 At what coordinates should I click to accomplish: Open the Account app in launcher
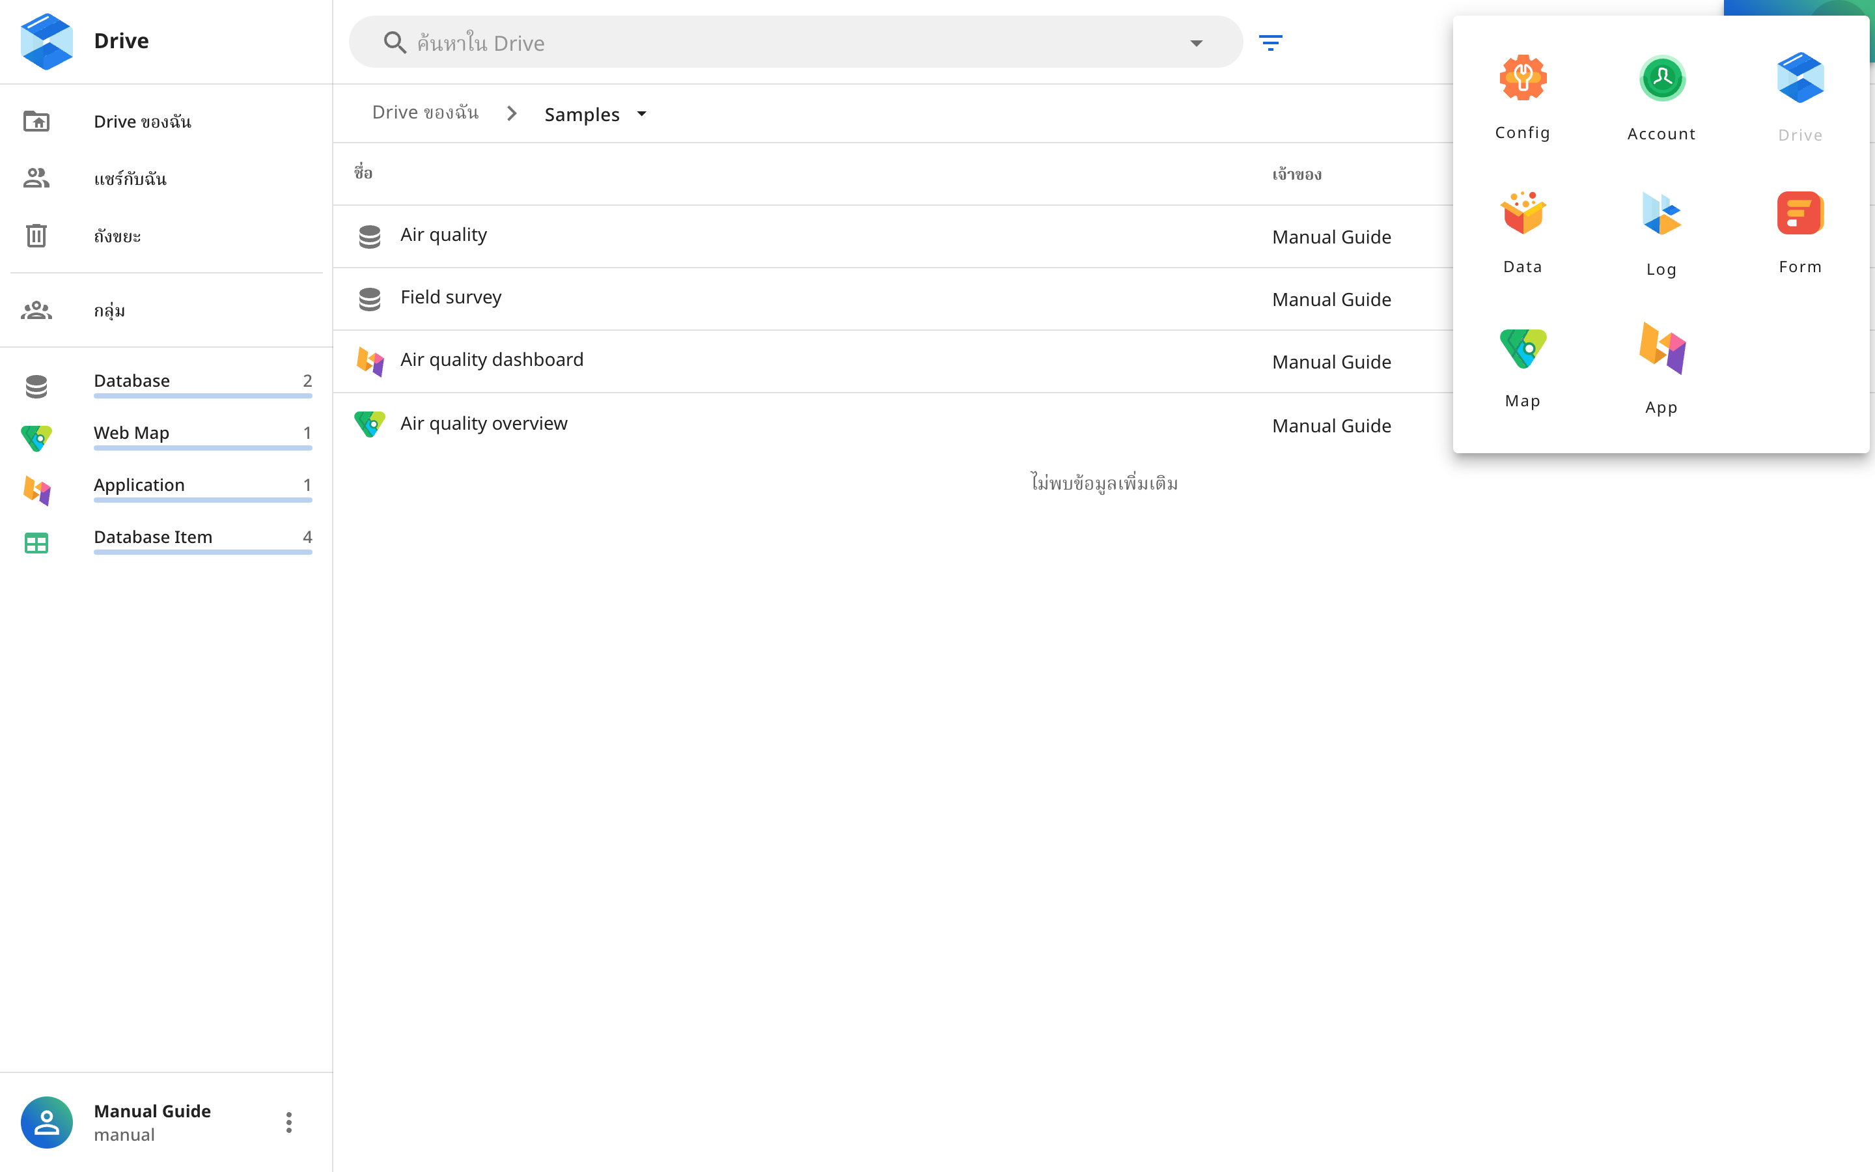pyautogui.click(x=1661, y=98)
